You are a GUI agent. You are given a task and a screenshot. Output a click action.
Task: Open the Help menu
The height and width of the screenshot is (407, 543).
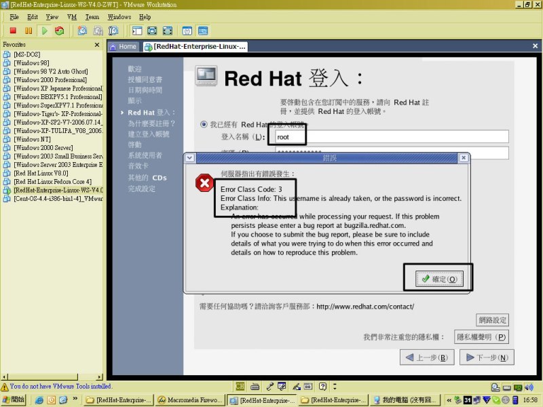point(145,17)
